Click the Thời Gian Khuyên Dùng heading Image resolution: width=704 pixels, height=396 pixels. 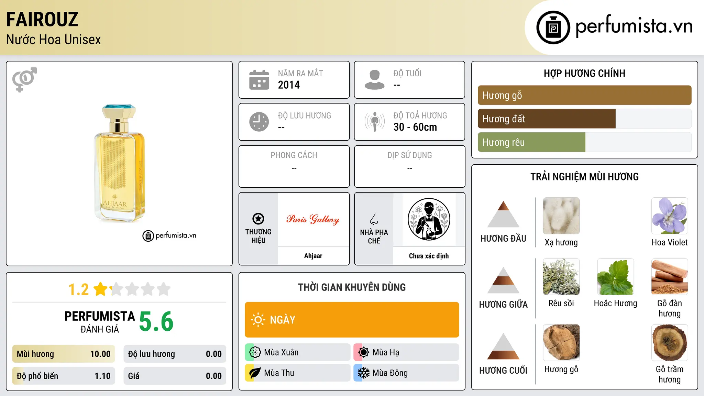coord(352,287)
